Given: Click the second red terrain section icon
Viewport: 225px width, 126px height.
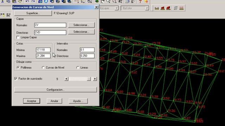Looking at the screenshot, I should [168, 8].
